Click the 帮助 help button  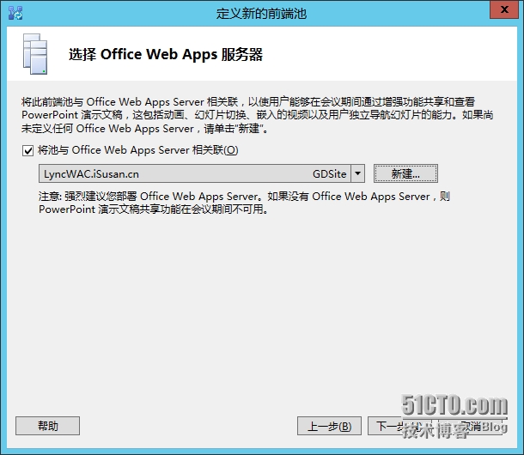[x=47, y=426]
